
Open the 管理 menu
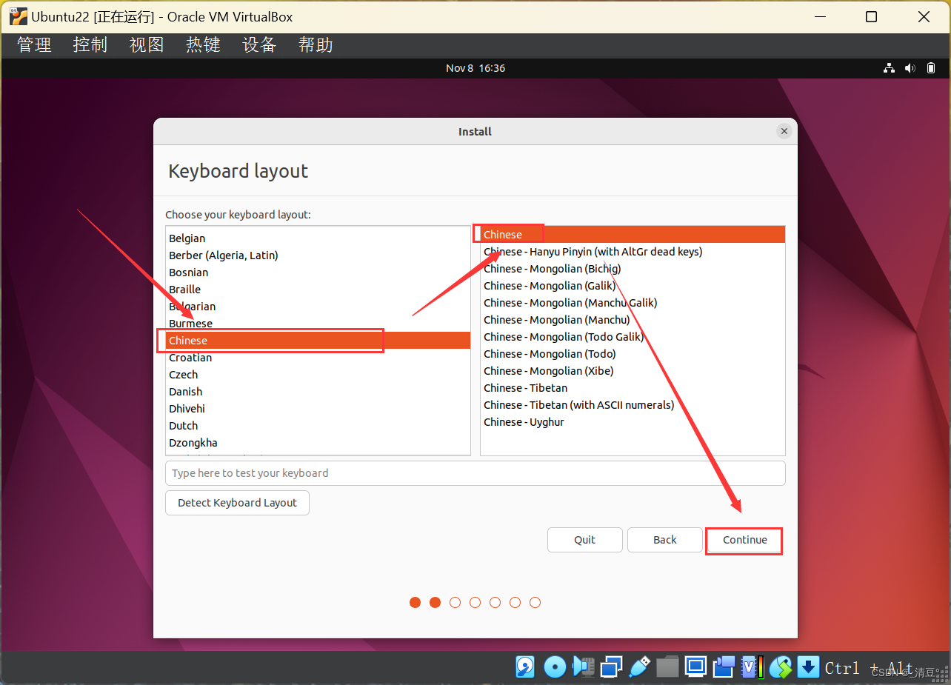(34, 44)
